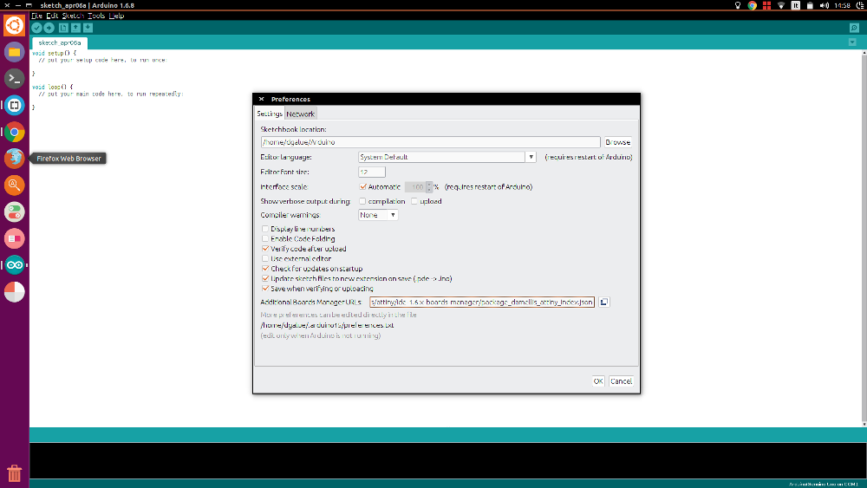The width and height of the screenshot is (867, 488).
Task: Select the sketch_apr06a editor tab
Action: [60, 42]
